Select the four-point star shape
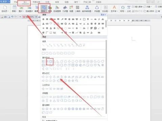Viewport: 162px width, 121px height. tap(51, 109)
